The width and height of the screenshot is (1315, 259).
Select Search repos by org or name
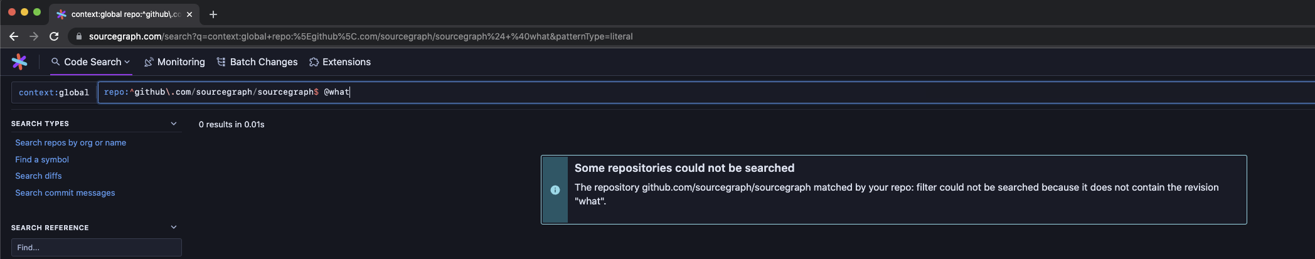[x=71, y=143]
